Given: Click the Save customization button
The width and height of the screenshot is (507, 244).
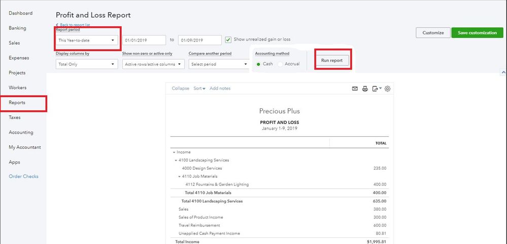Looking at the screenshot, I should (x=477, y=33).
